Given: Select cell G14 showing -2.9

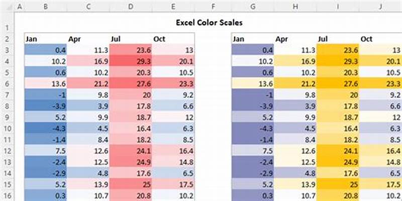Looking at the screenshot, I should (x=253, y=173).
